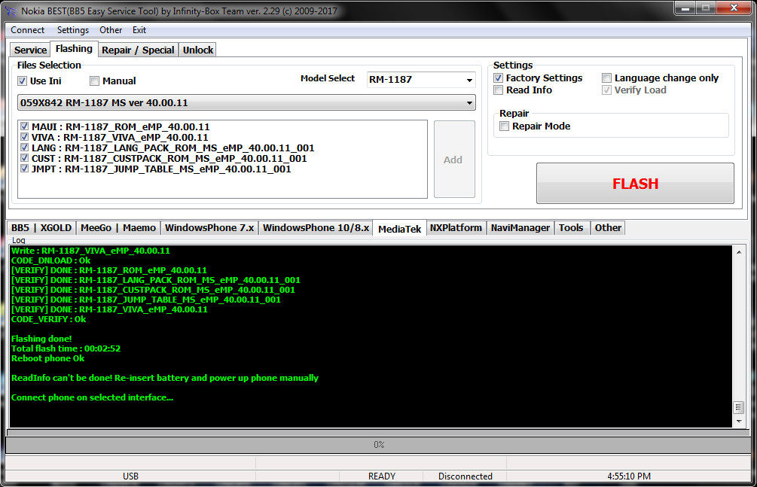The image size is (757, 487).
Task: Uncheck the VIVA file entry
Action: 25,137
